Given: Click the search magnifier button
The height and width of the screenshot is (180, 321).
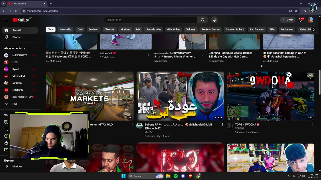Looking at the screenshot, I should point(203,20).
